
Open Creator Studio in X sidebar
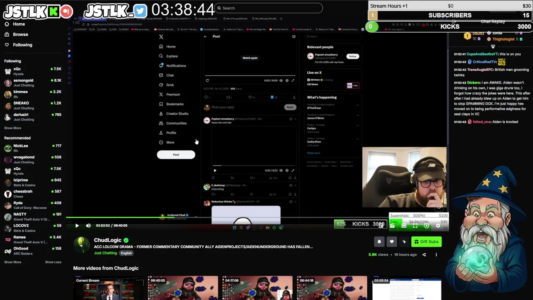tap(174, 114)
